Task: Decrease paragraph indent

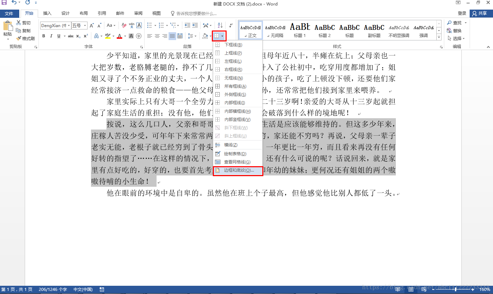Action: pyautogui.click(x=187, y=25)
